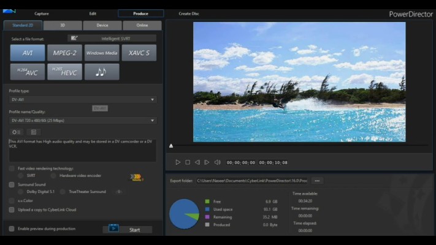Toggle Enable preview during production
The image size is (436, 245).
click(12, 228)
